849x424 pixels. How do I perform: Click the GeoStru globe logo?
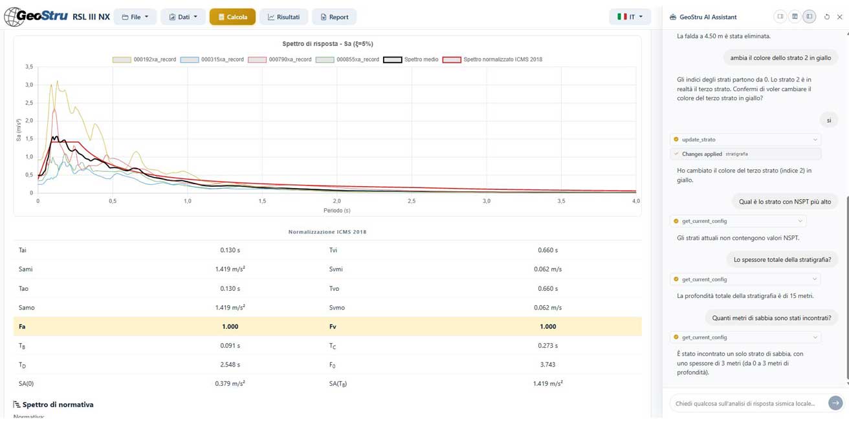point(14,17)
